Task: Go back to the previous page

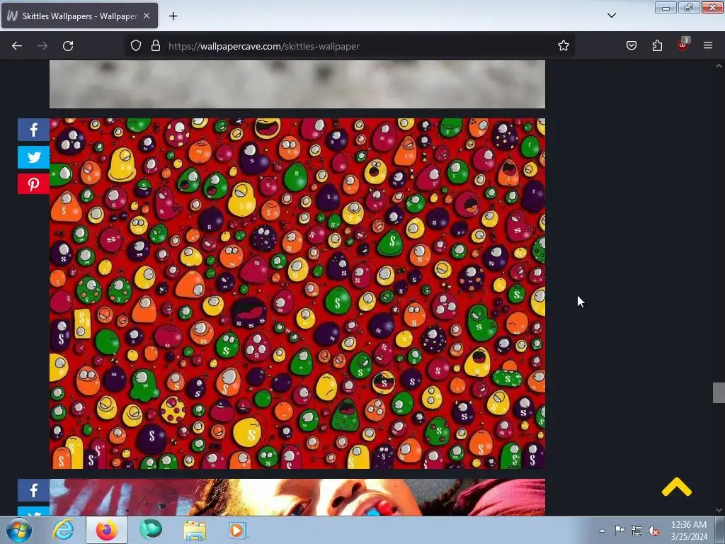Action: tap(17, 46)
